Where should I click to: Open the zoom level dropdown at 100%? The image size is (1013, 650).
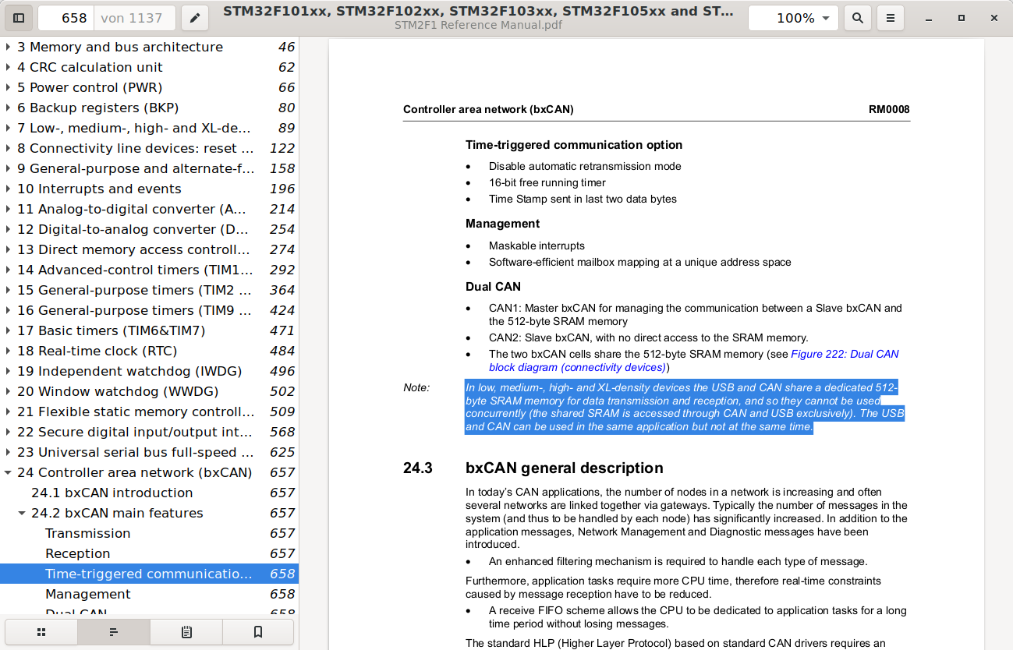(793, 18)
